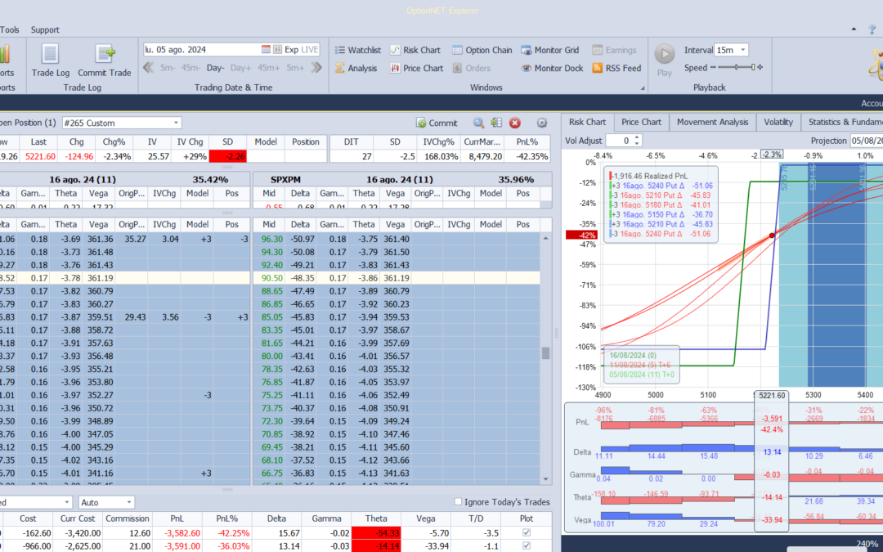Open the Interval 15m dropdown
Viewport: 883px width, 552px height.
point(742,50)
